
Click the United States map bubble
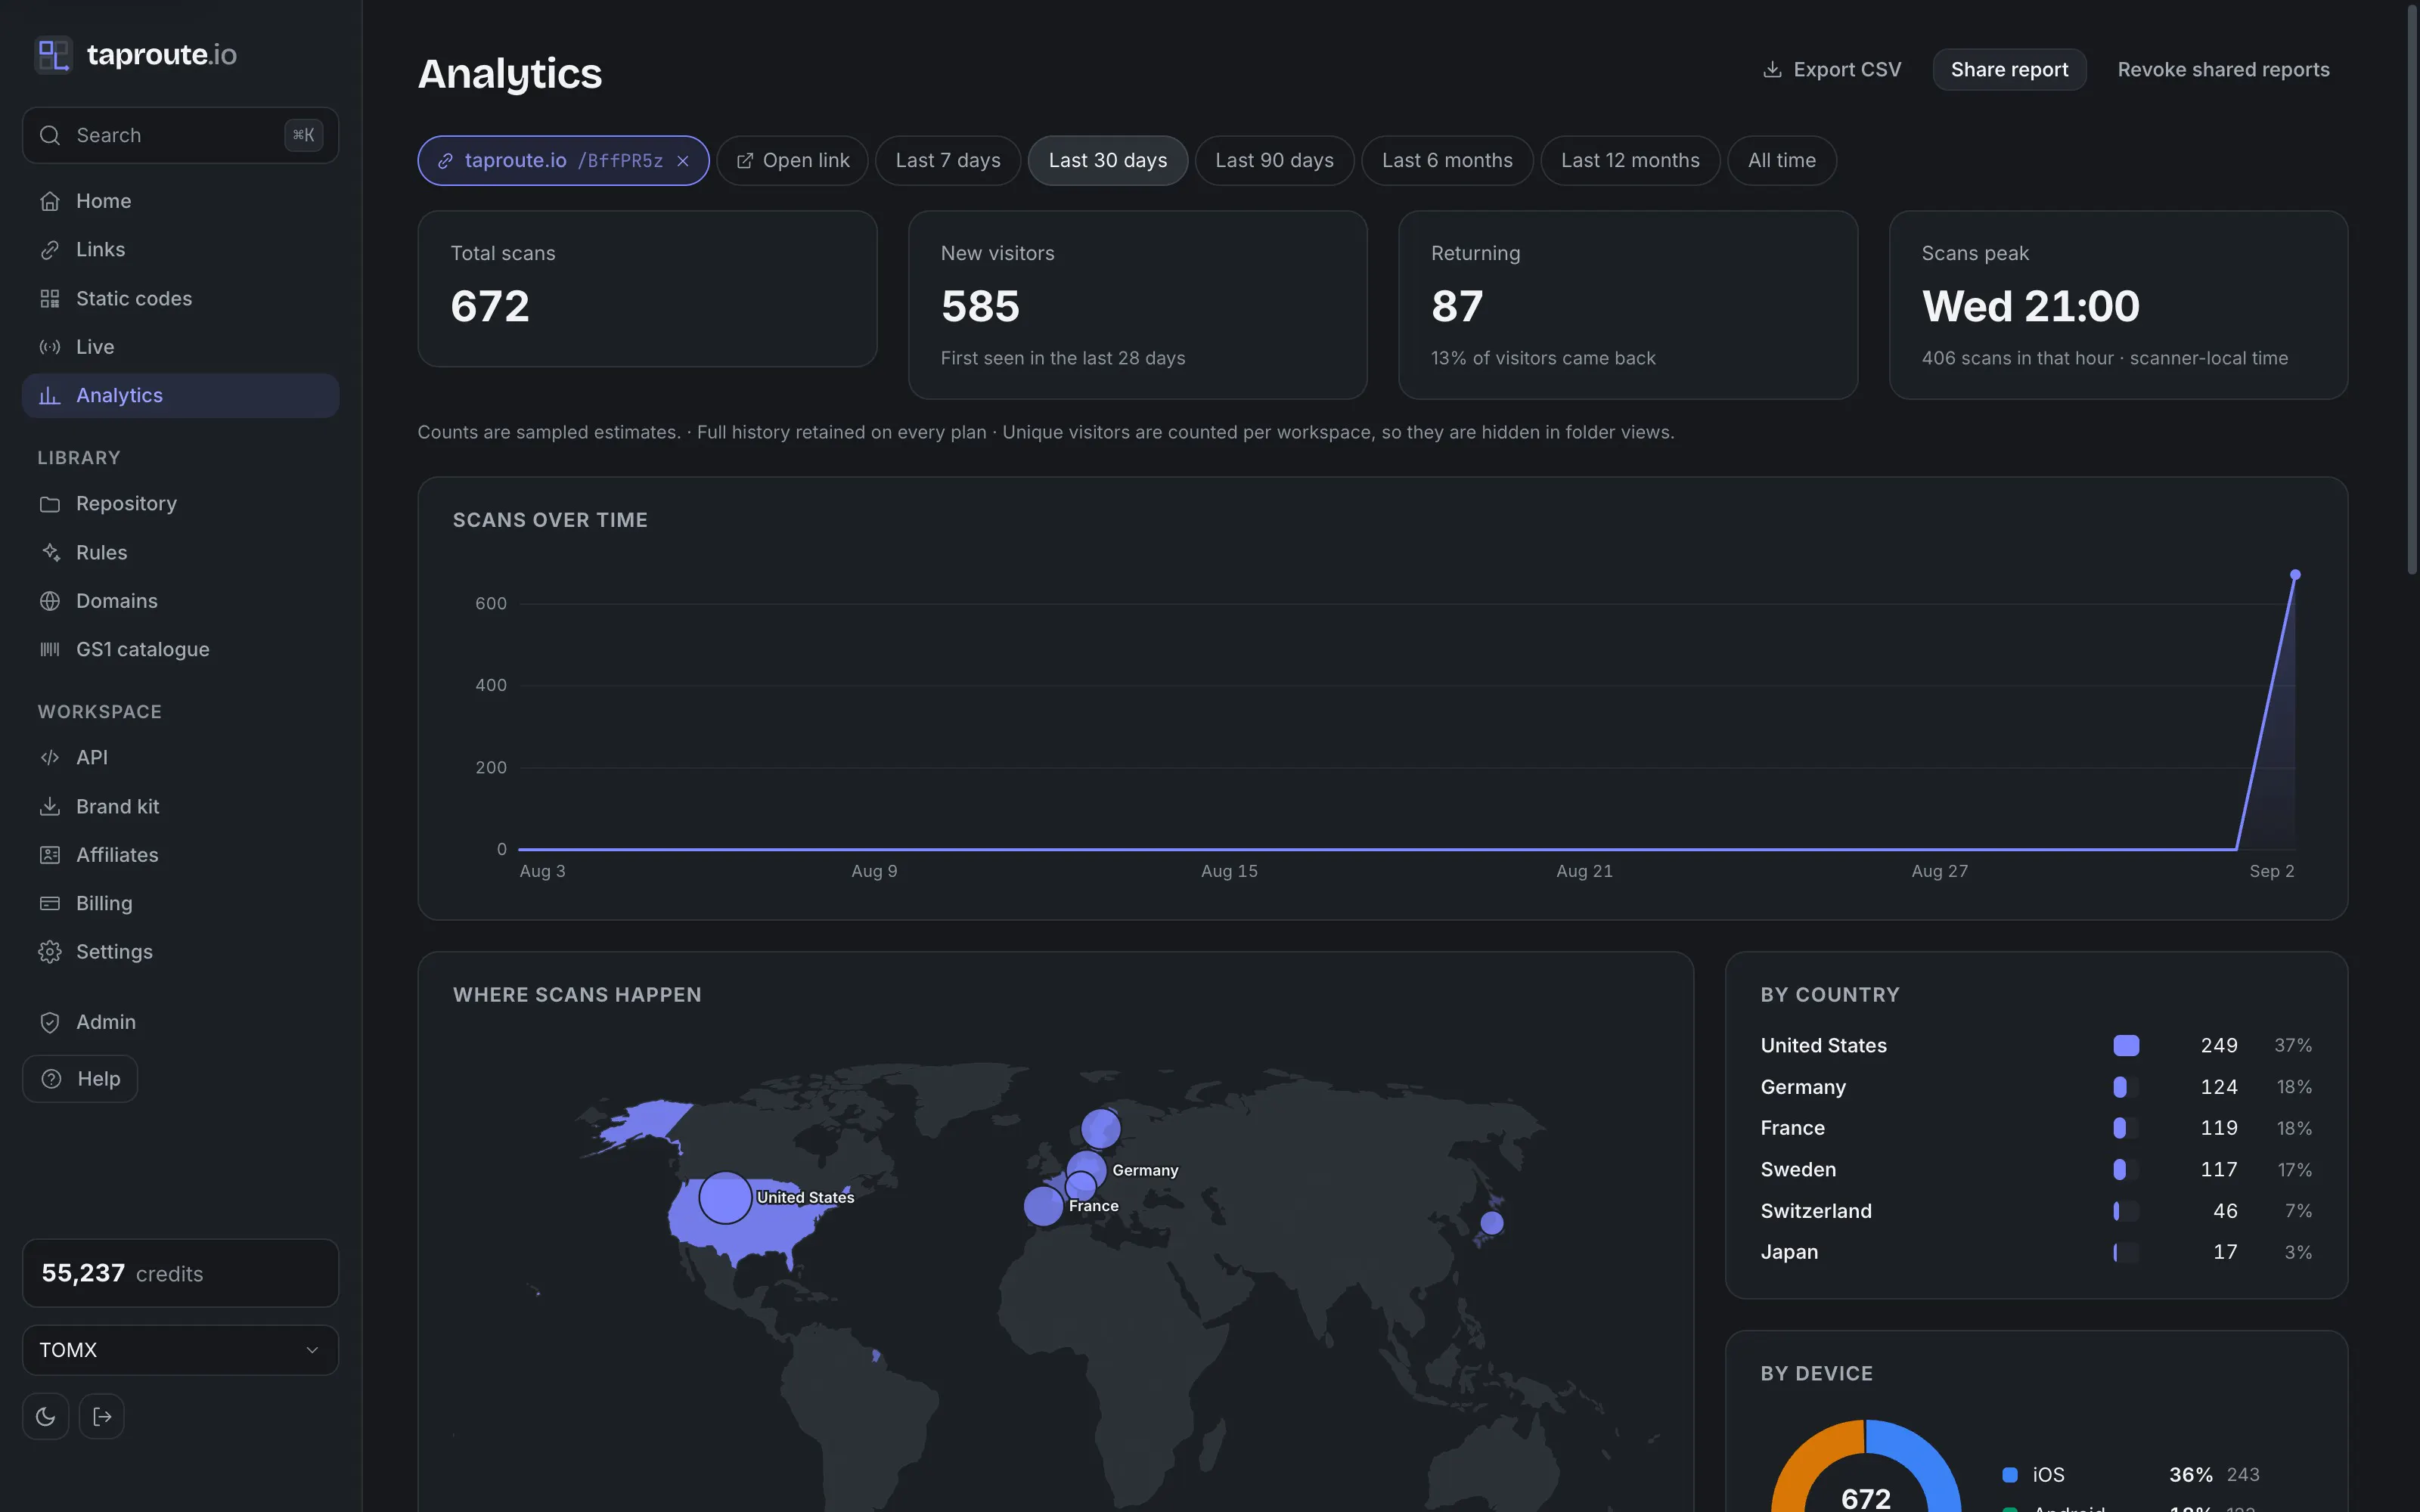(x=725, y=1197)
